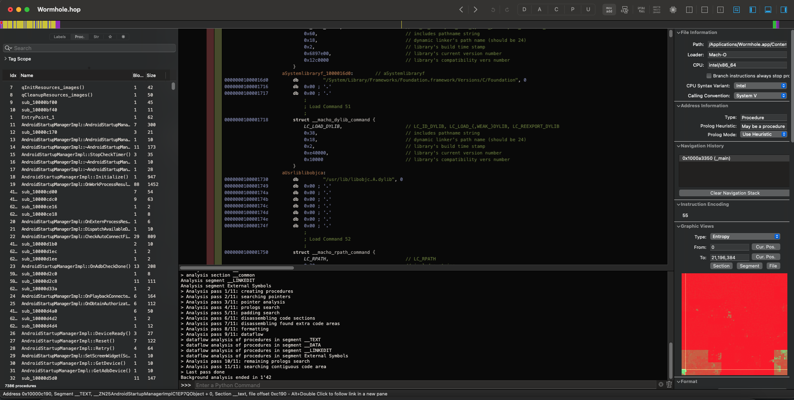
Task: Switch to hexadecimal view
Action: click(x=657, y=10)
